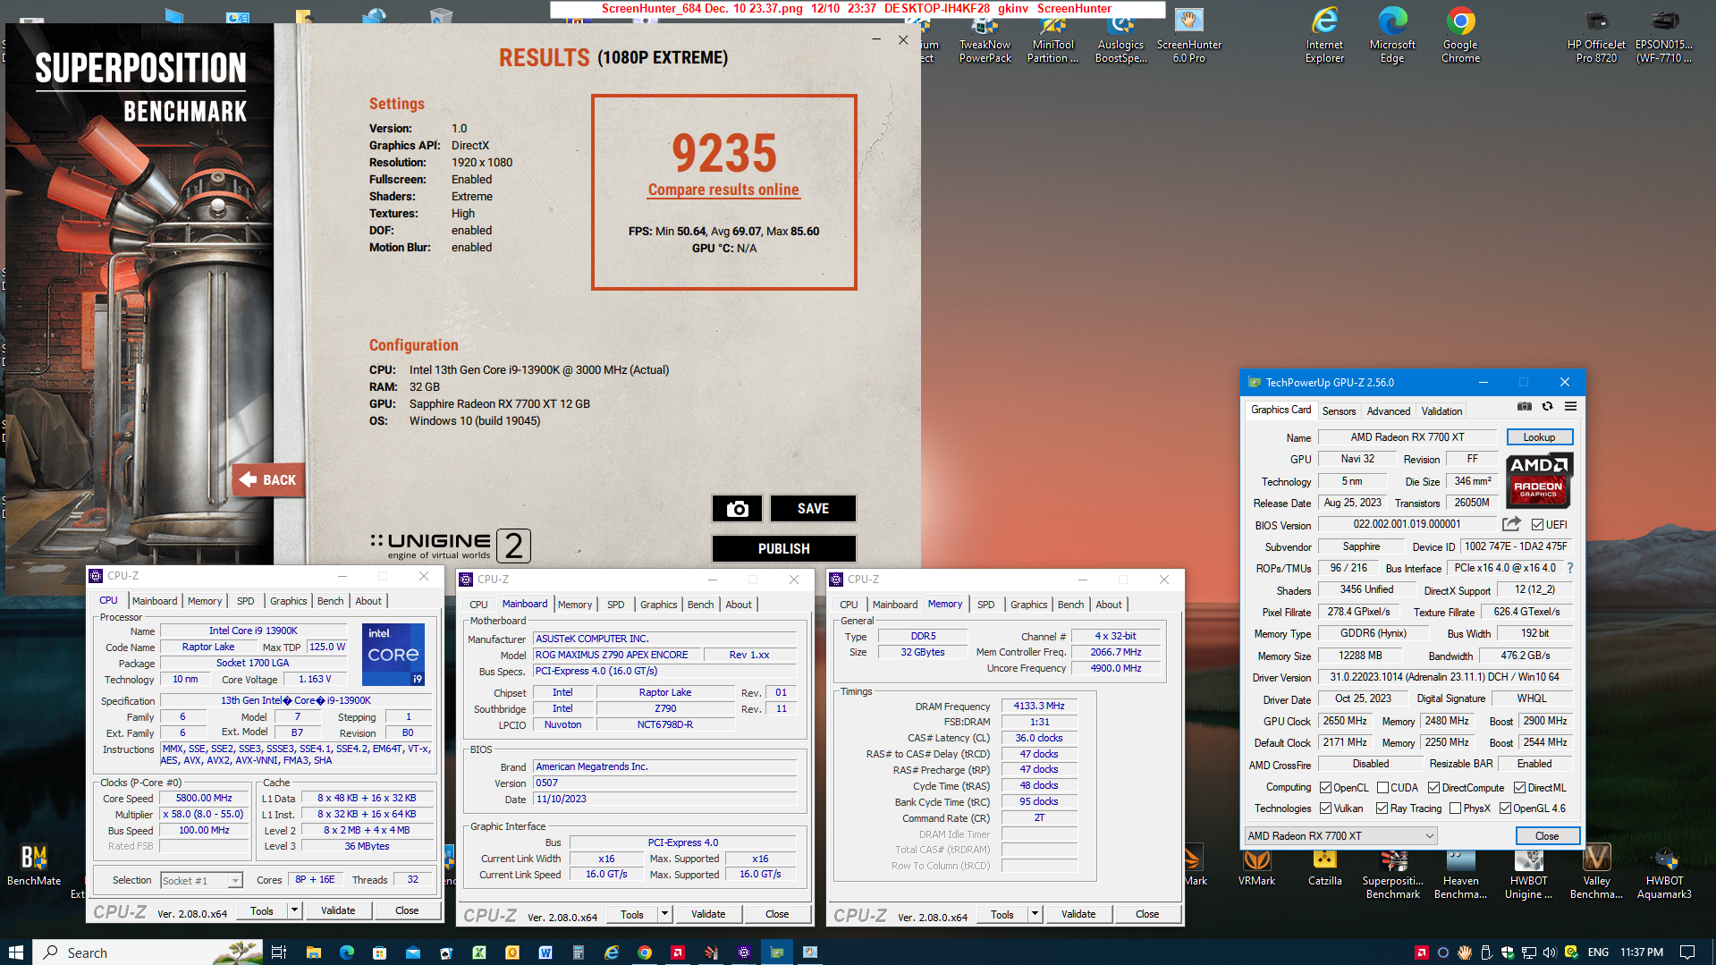Screen dimensions: 1716x965
Task: Click the BIOS export share icon in GPU-Z
Action: [1511, 524]
